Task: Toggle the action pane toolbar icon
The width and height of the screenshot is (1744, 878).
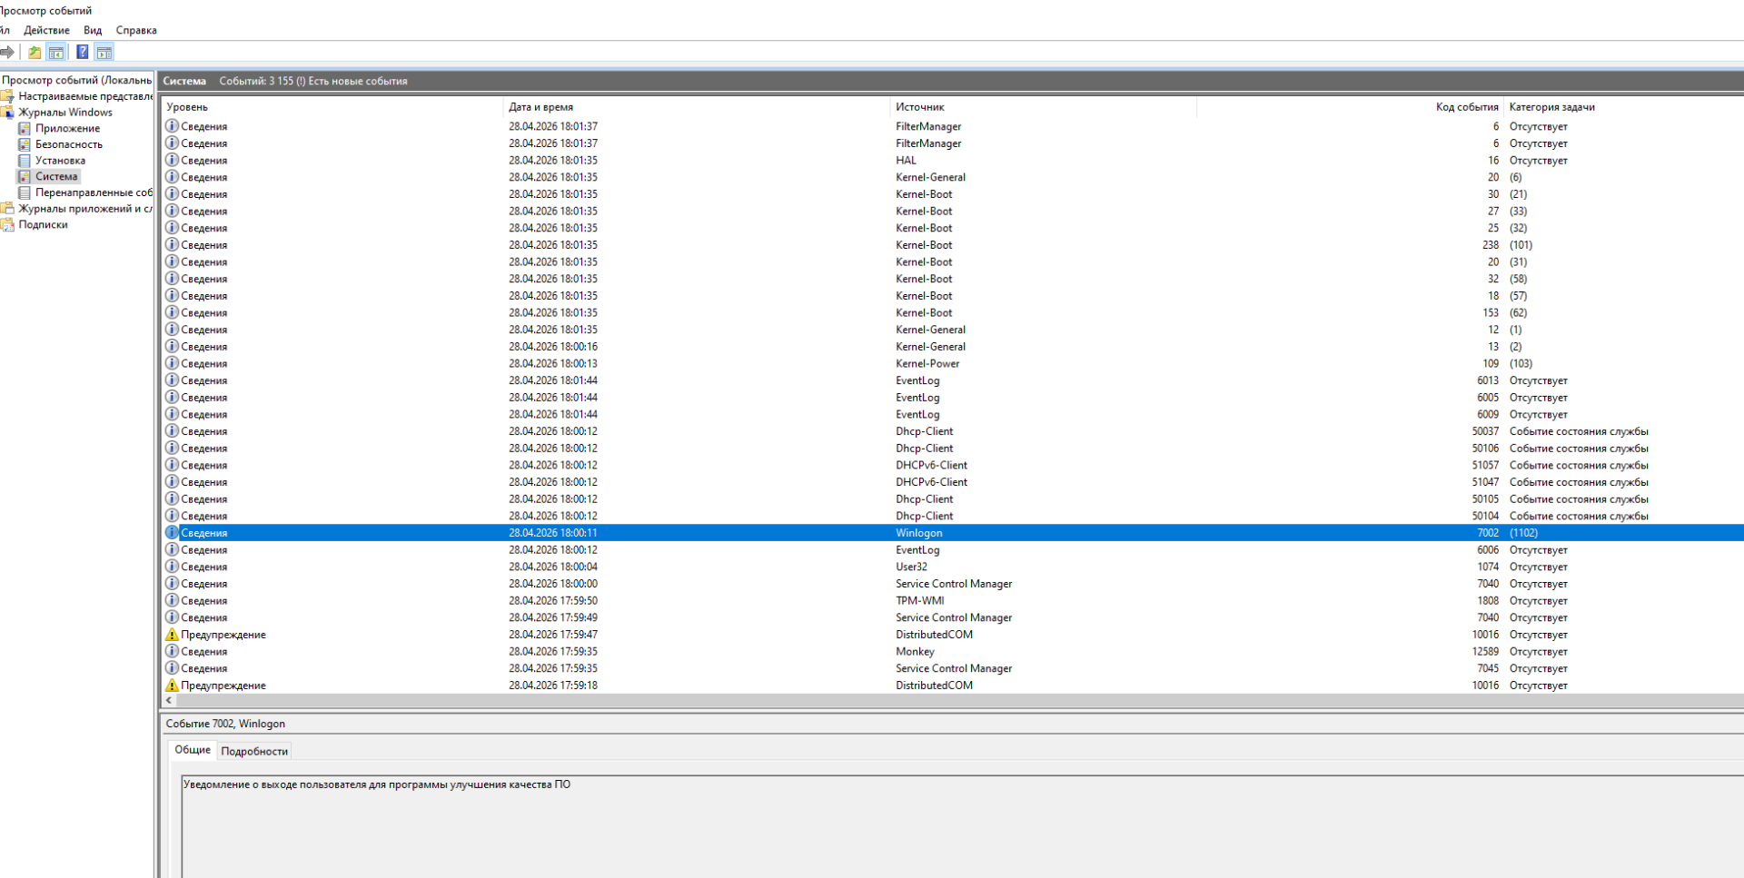Action: [x=104, y=52]
